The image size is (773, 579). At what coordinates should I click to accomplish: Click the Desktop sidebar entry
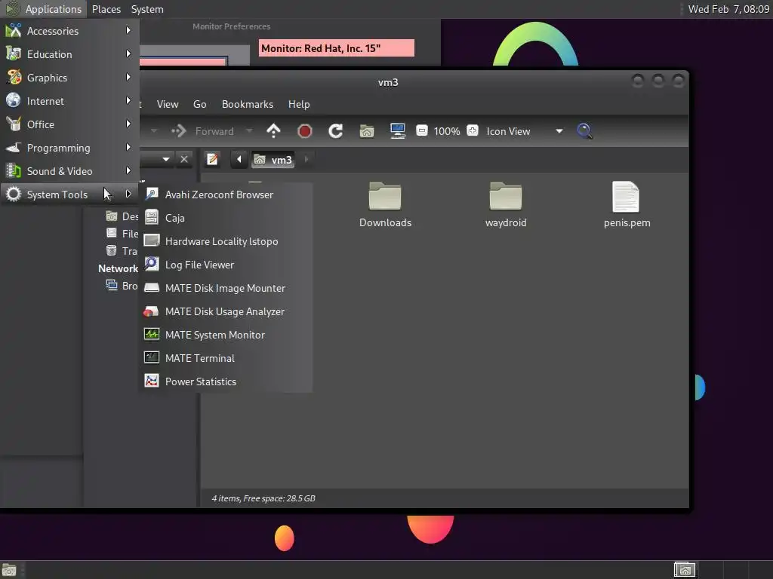click(122, 216)
